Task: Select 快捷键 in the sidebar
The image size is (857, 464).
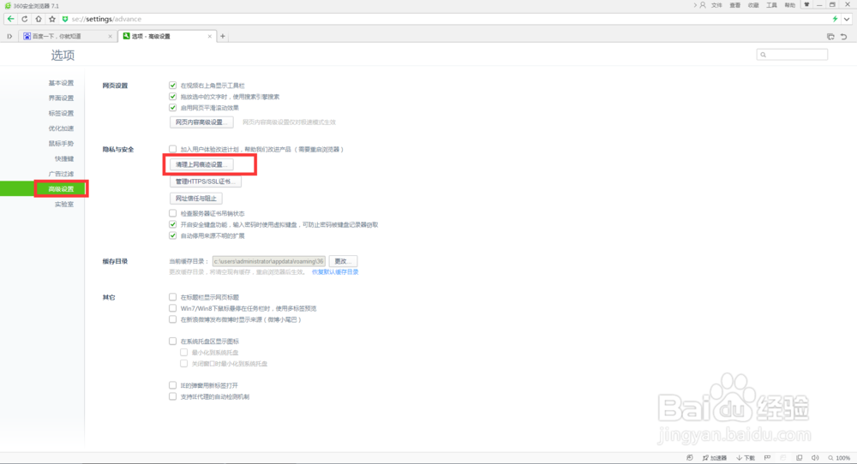Action: tap(64, 159)
